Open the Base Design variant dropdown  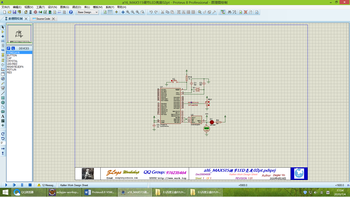coord(88,12)
